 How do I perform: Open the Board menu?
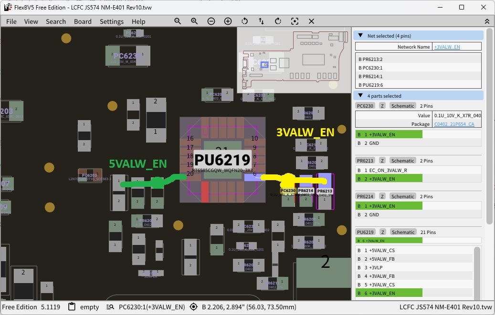pos(83,21)
